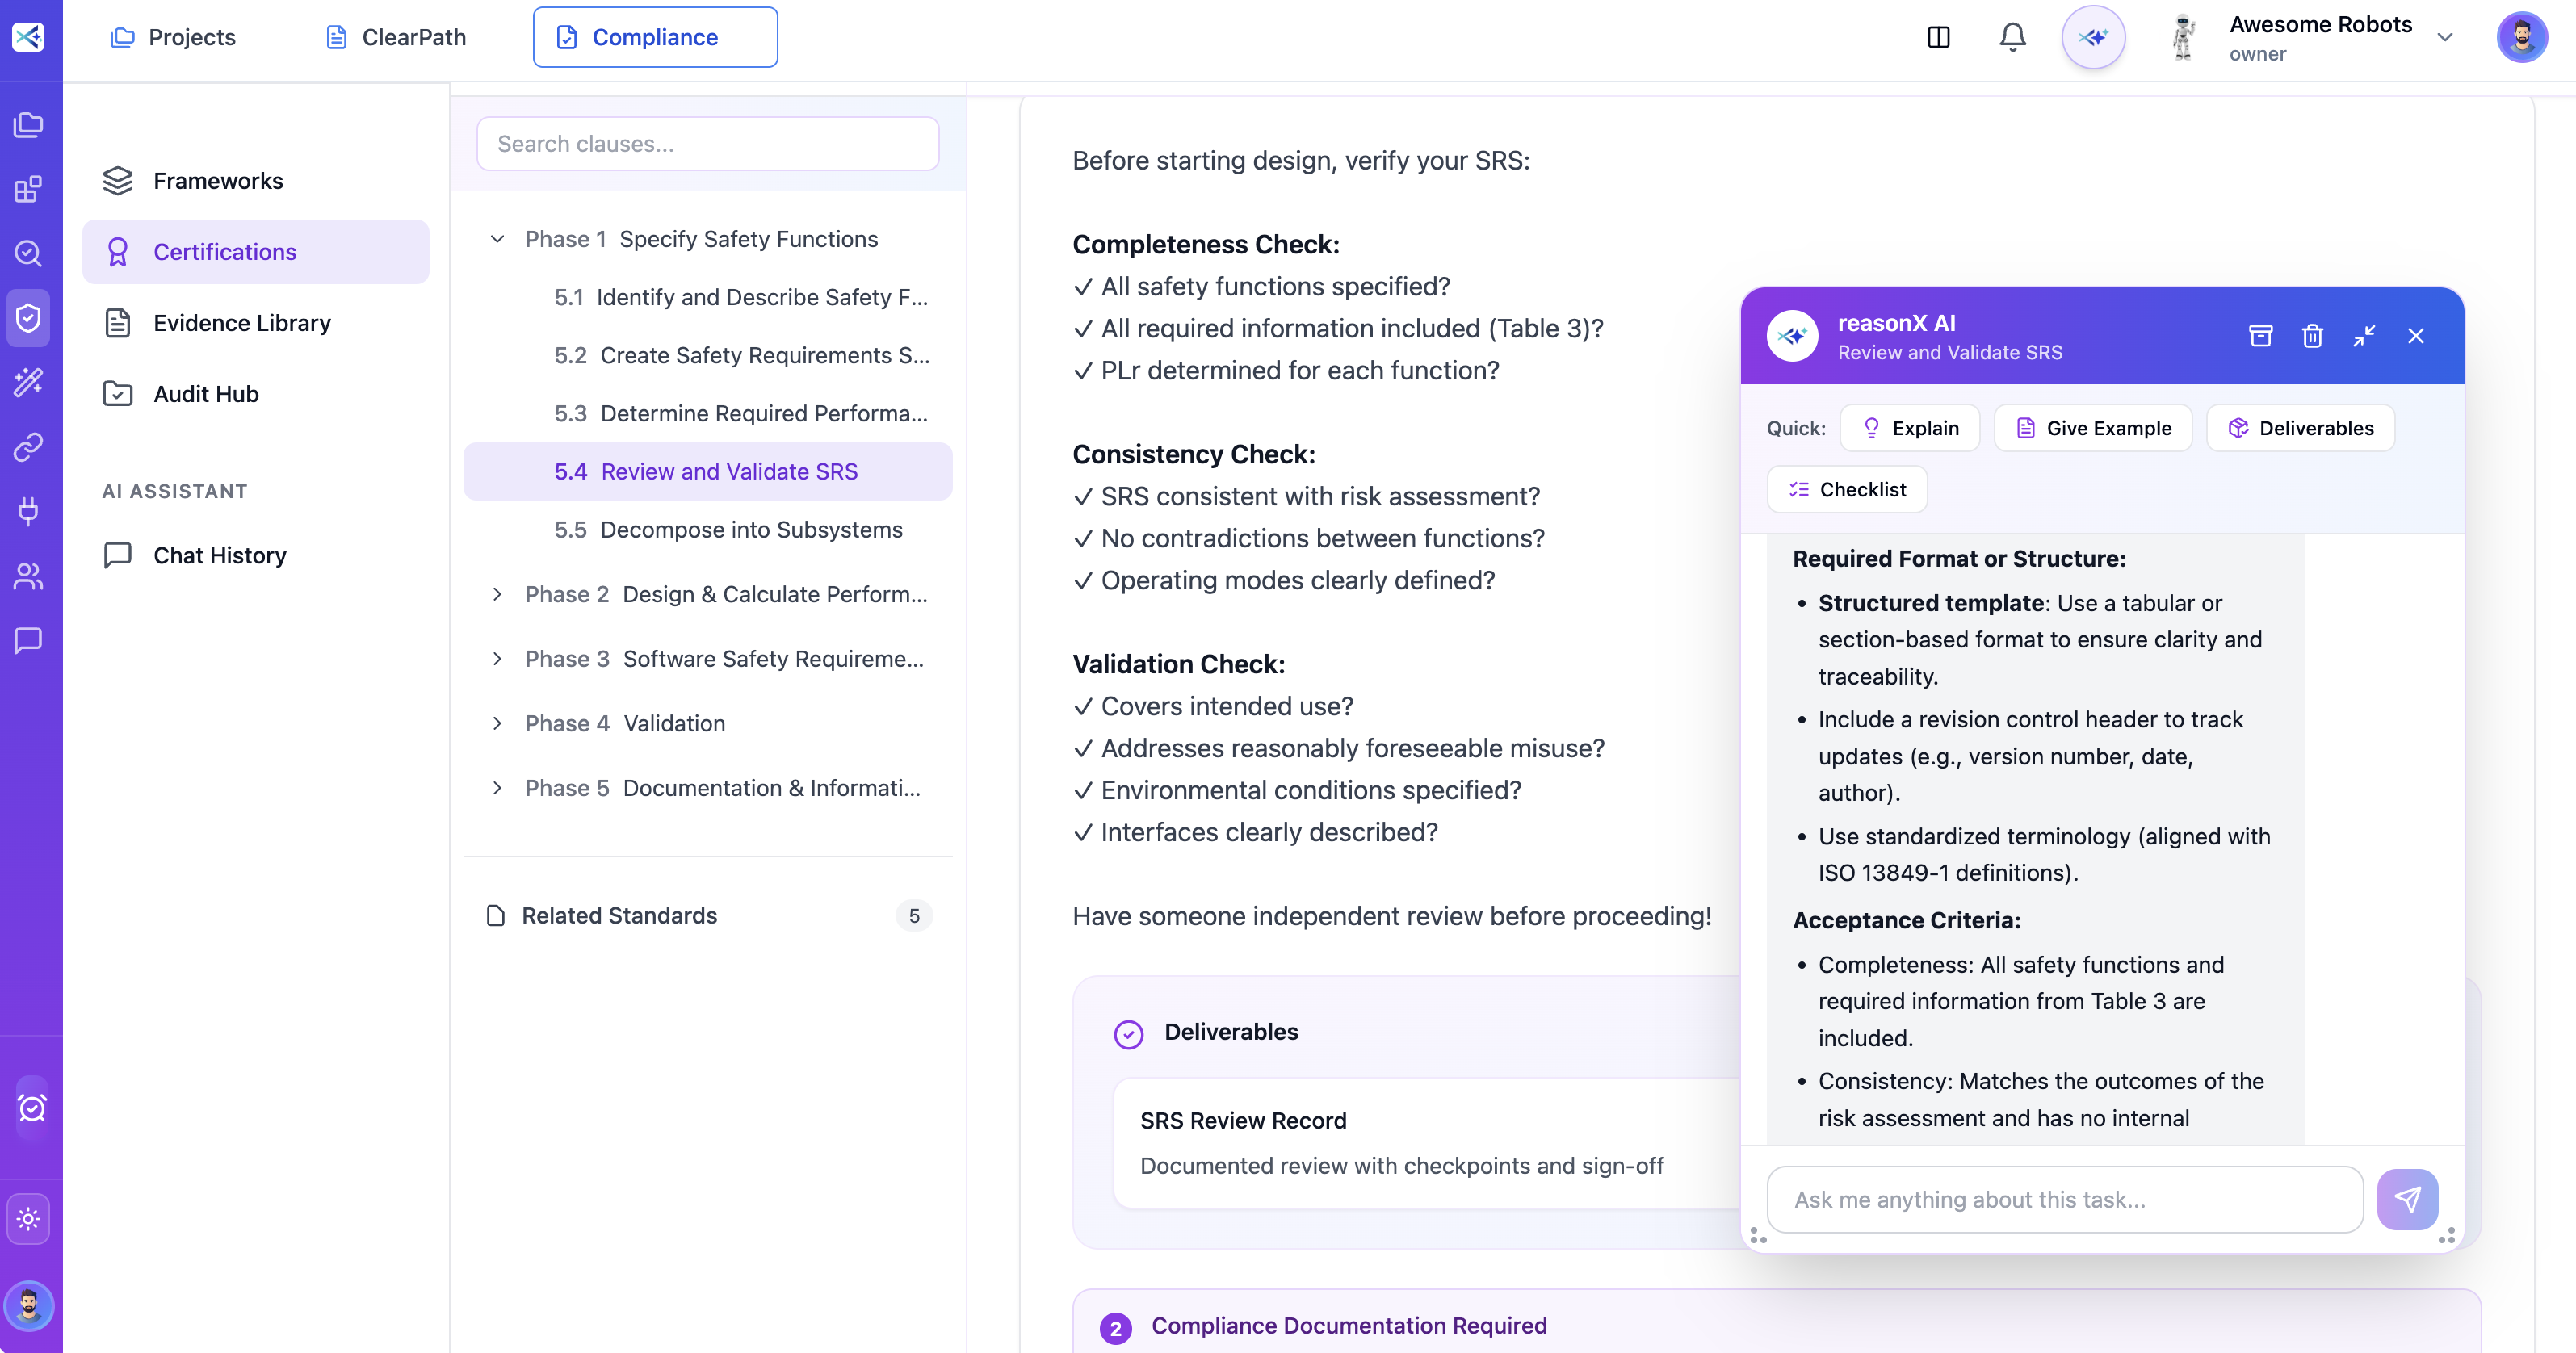The height and width of the screenshot is (1353, 2576).
Task: Open the Awesome Robots owner dropdown
Action: pos(2446,37)
